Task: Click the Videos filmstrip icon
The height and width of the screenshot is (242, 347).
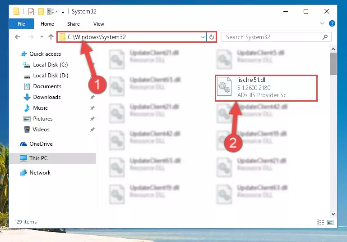Action: tap(27, 130)
